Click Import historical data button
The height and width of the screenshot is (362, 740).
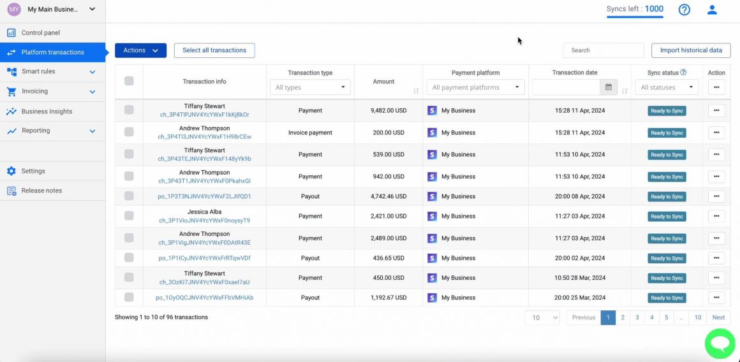tap(691, 50)
